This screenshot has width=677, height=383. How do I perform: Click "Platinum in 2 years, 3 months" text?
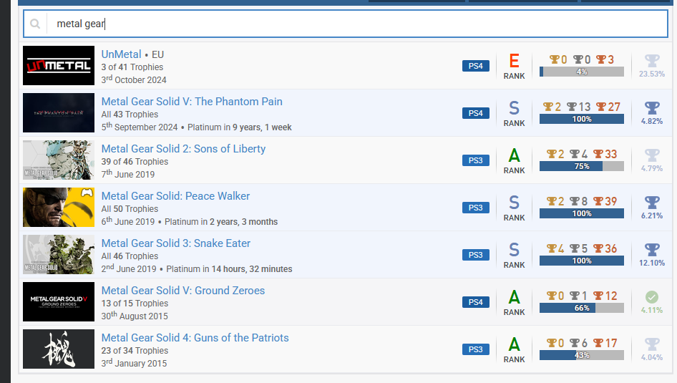221,222
